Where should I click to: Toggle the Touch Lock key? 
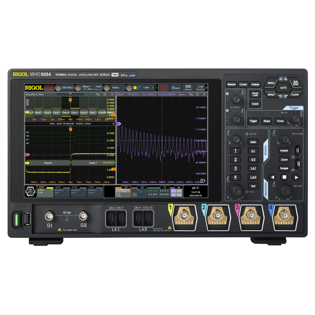click(255, 94)
